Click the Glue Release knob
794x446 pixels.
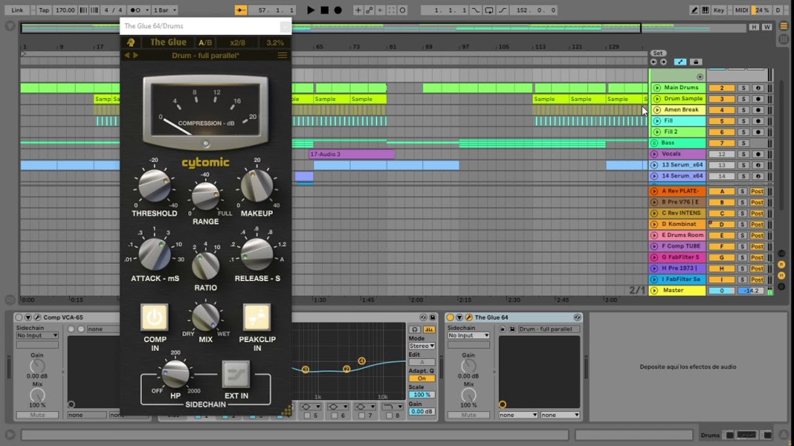tap(257, 254)
